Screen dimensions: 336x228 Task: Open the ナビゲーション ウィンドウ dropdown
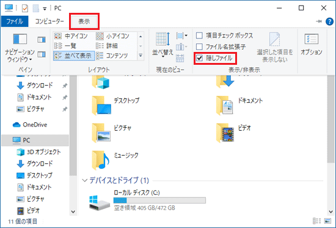click(x=20, y=48)
